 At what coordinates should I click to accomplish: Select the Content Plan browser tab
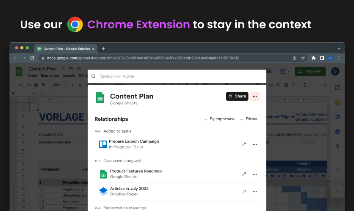tap(66, 49)
